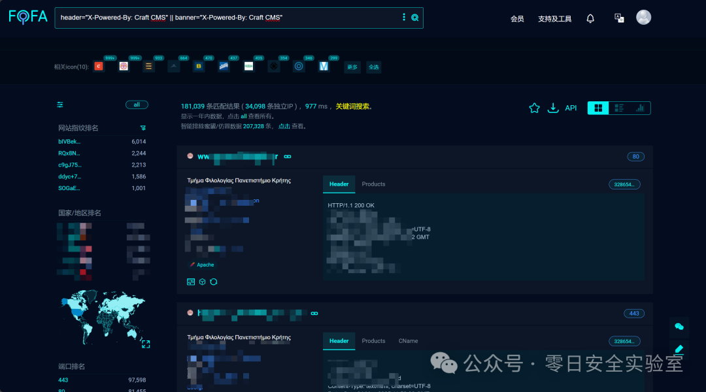Select the blue circle icon count 346
The width and height of the screenshot is (706, 392).
pos(299,66)
